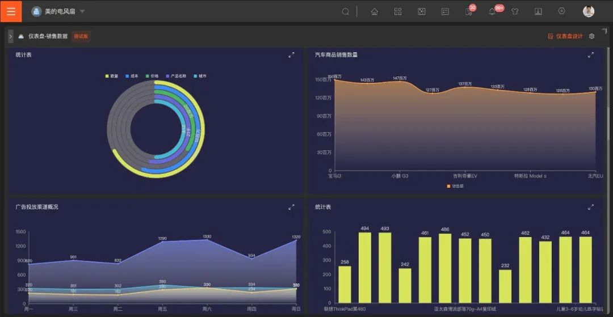Click the bar labeled 432
This screenshot has width=613, height=317.
545,272
